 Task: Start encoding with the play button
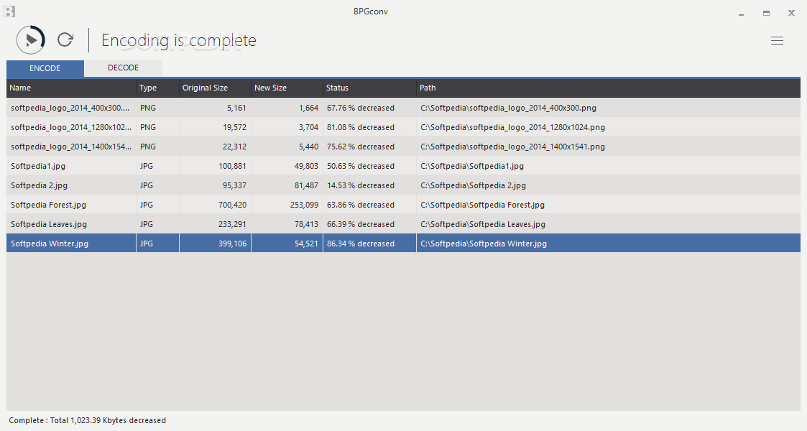tap(30, 40)
